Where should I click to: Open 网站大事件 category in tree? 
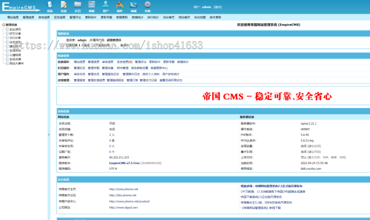click(x=16, y=63)
